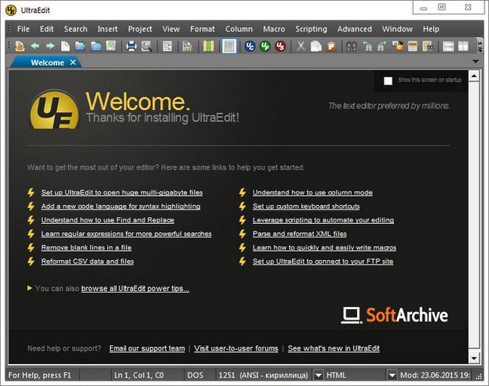Click the second folder icon in the toolbar
The height and width of the screenshot is (386, 489).
tap(96, 46)
